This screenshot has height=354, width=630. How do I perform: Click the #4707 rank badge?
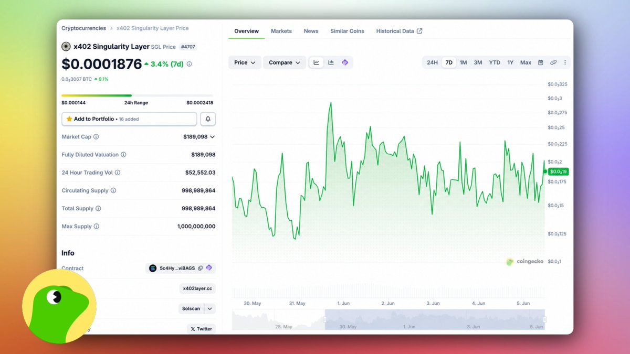tap(188, 47)
